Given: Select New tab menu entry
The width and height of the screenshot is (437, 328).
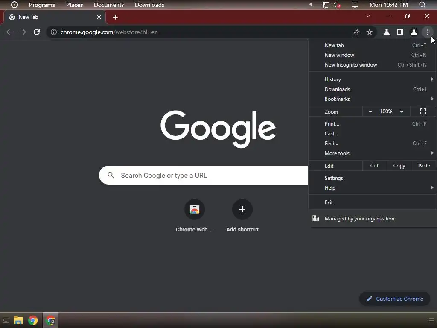Looking at the screenshot, I should pos(373,45).
